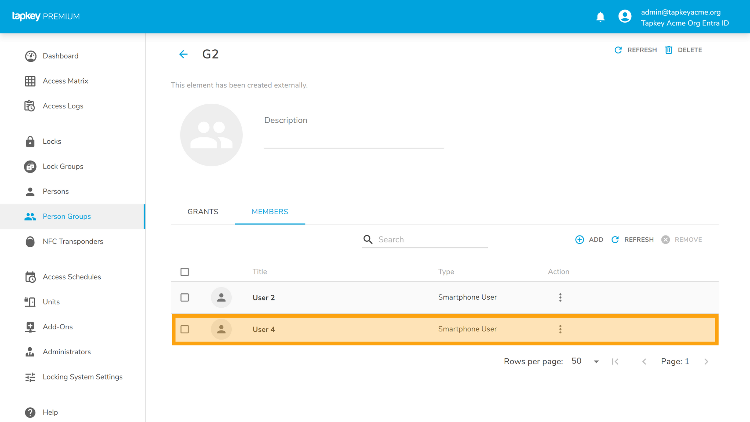Viewport: 750px width, 422px height.
Task: Open rows per page dropdown
Action: pos(585,362)
